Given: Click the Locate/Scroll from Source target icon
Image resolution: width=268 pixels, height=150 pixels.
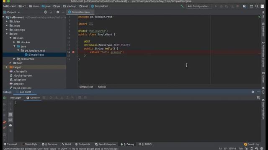Looking at the screenshot, I should pyautogui.click(x=45, y=12).
